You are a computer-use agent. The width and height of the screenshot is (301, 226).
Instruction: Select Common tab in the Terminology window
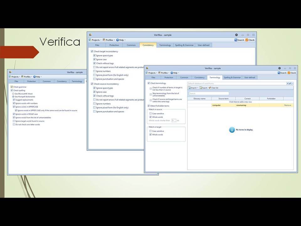184,78
